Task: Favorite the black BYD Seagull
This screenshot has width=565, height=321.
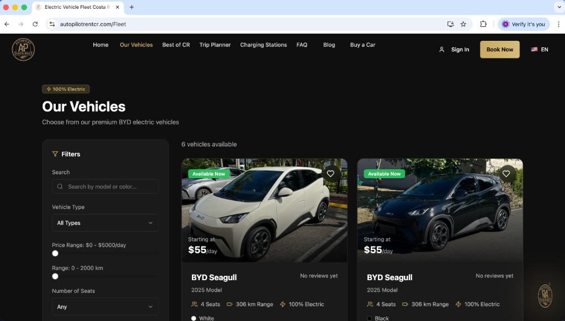Action: pyautogui.click(x=507, y=174)
